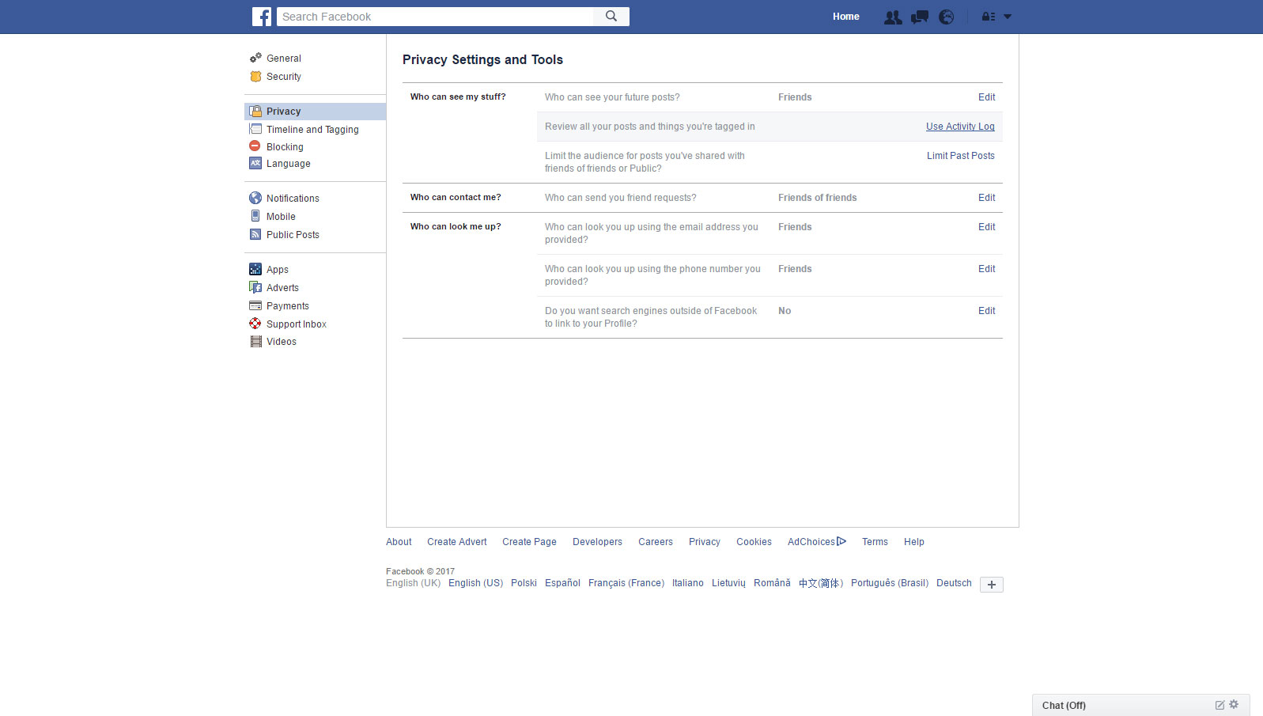Screen dimensions: 1263x716
Task: Go to Mobile settings
Action: [x=281, y=217]
